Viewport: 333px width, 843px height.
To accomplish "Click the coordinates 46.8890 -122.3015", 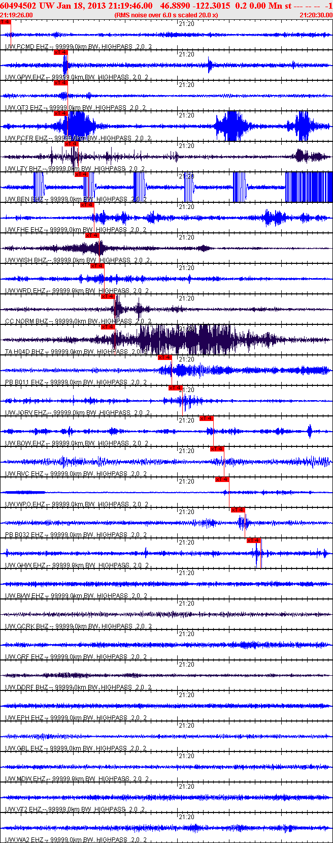I will [195, 5].
